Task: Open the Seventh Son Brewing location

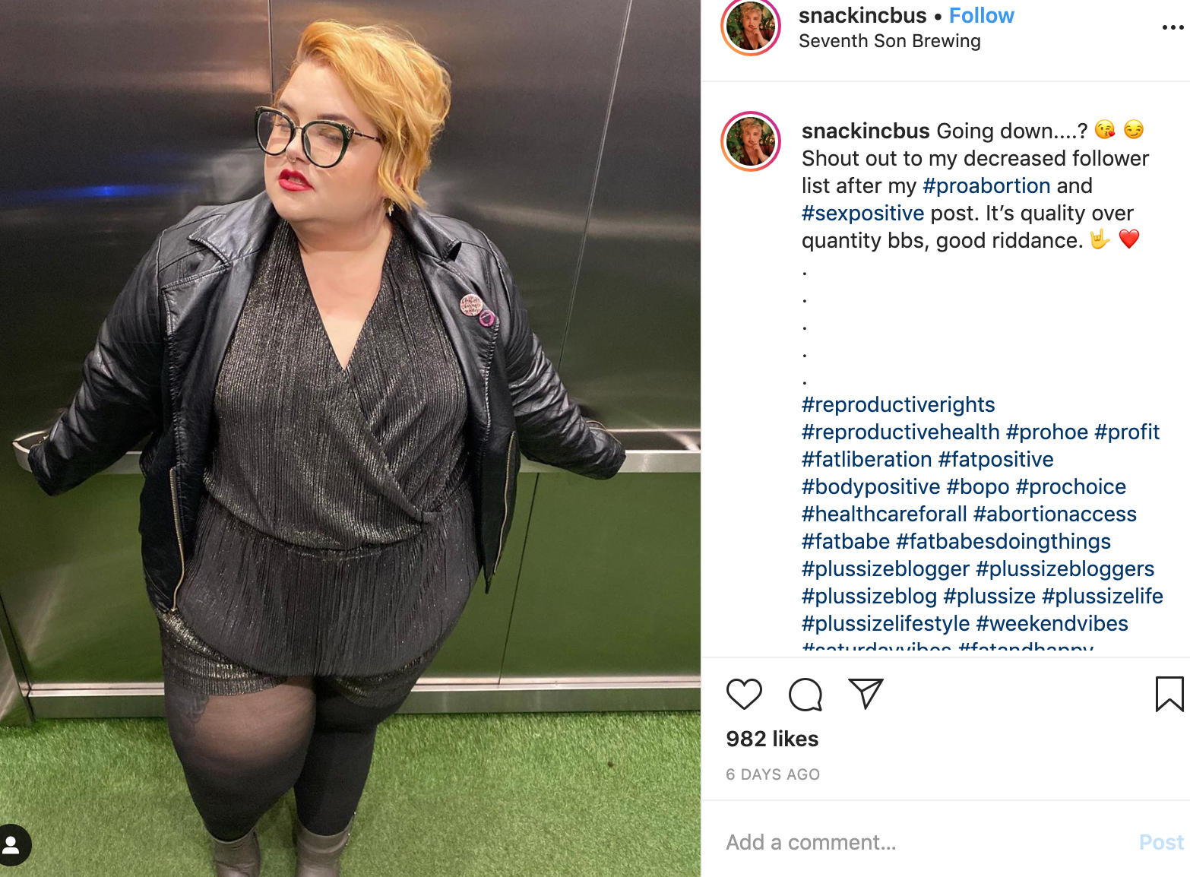Action: 889,41
